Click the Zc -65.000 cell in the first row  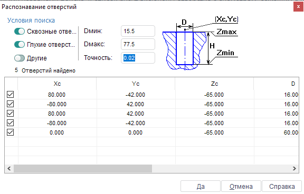214,95
